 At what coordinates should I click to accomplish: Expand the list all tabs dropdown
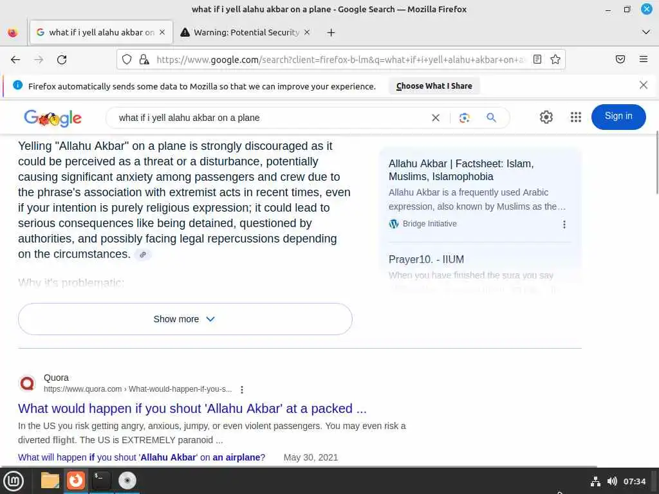click(x=646, y=32)
